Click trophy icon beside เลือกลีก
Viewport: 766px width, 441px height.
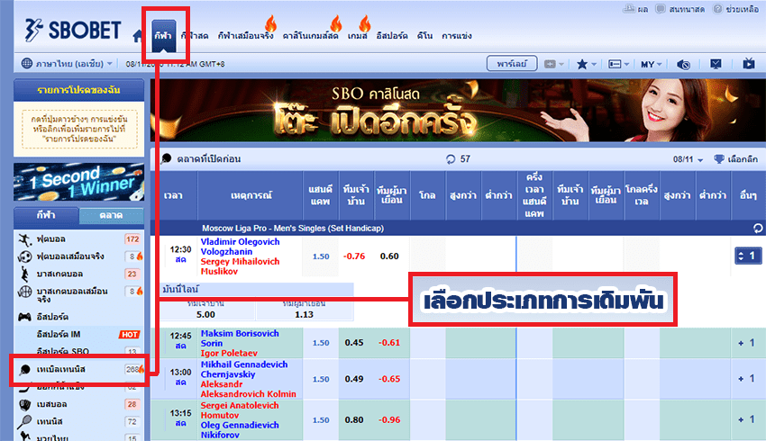click(718, 159)
